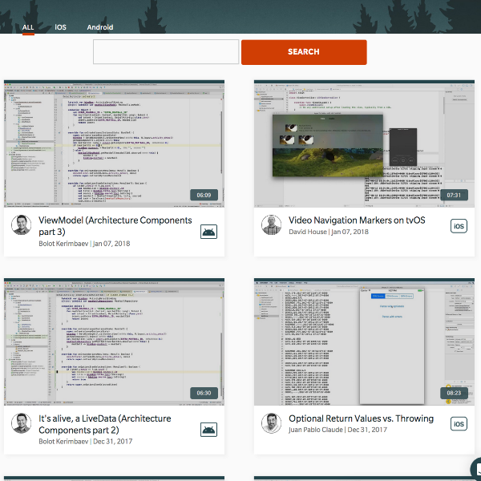The width and height of the screenshot is (481, 481).
Task: Click iOS badge on Optional Return Values card
Action: pyautogui.click(x=459, y=424)
